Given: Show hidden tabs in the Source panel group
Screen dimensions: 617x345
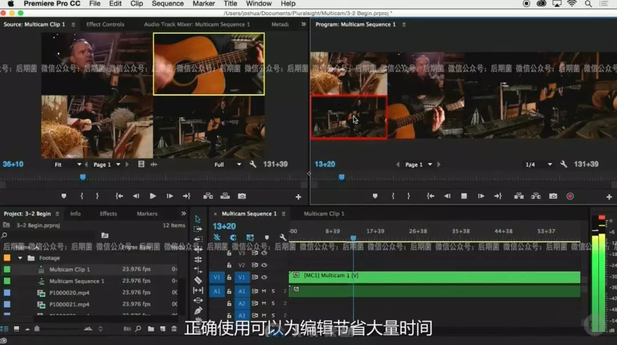Looking at the screenshot, I should pos(303,24).
